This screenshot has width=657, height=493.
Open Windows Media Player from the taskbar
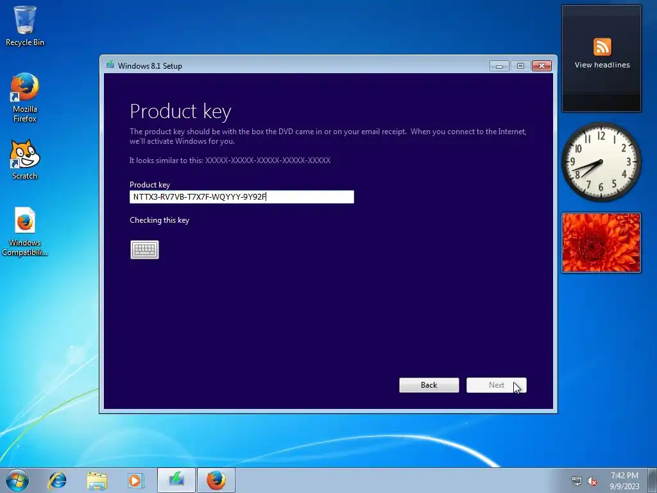(135, 480)
